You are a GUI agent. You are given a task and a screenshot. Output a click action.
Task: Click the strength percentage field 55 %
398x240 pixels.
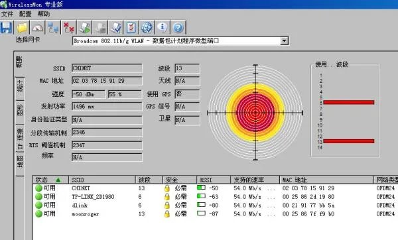tap(125, 94)
